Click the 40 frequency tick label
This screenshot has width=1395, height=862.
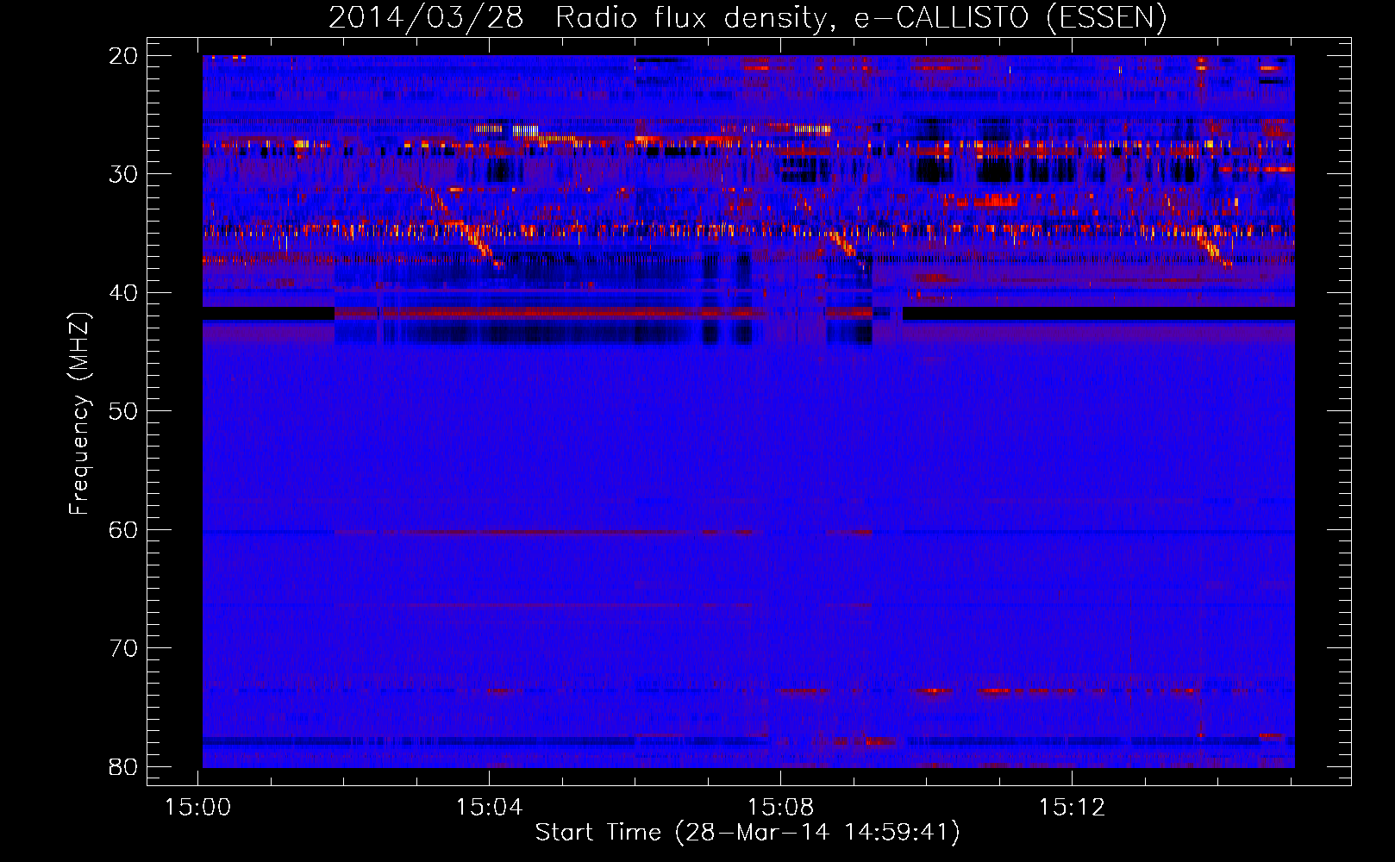124,293
